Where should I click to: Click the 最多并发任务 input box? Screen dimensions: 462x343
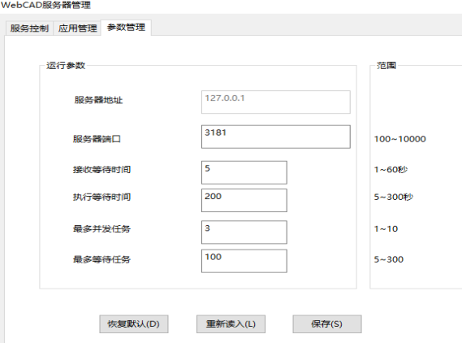[x=244, y=232]
